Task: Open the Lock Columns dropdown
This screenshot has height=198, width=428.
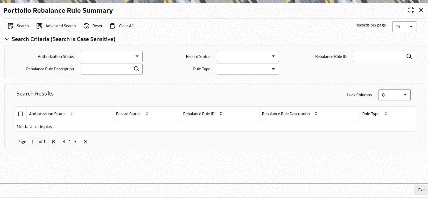Action: 394,95
